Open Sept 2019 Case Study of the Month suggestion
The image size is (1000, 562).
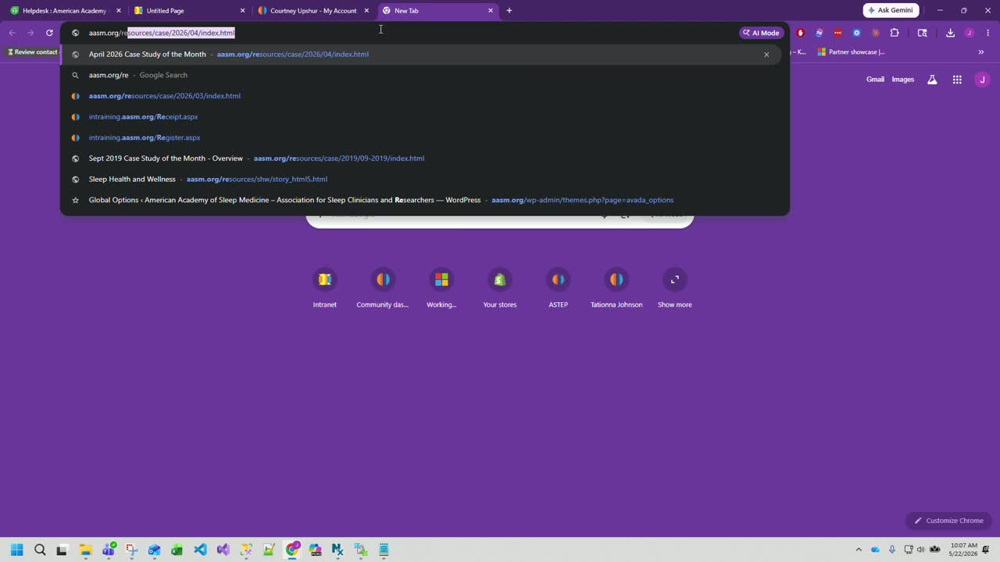[x=420, y=158]
